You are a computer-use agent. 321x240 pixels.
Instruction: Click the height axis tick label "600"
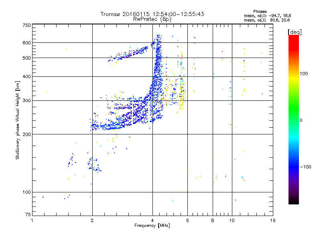(27, 43)
